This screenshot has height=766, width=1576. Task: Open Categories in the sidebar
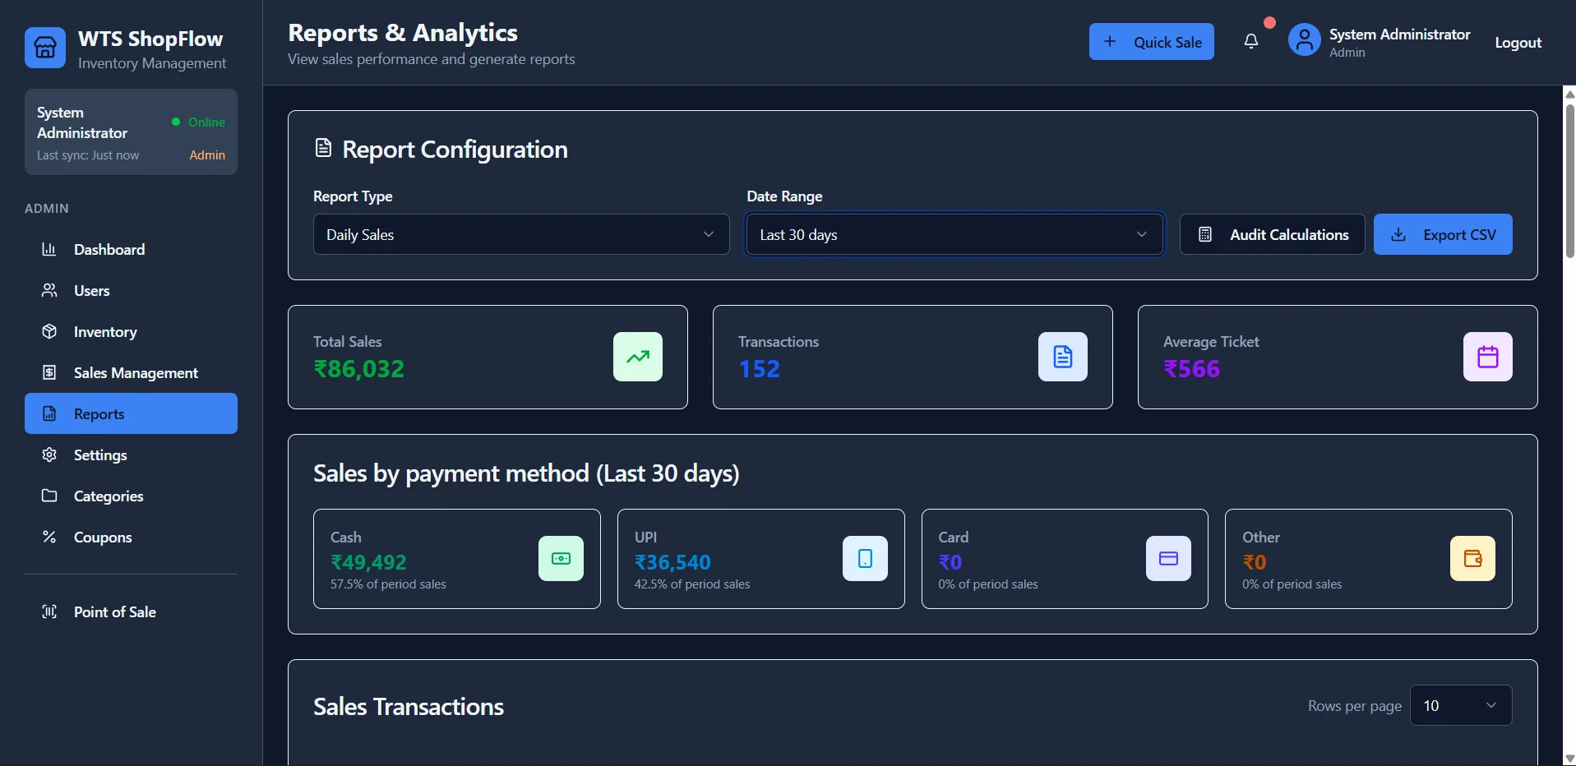coord(131,496)
